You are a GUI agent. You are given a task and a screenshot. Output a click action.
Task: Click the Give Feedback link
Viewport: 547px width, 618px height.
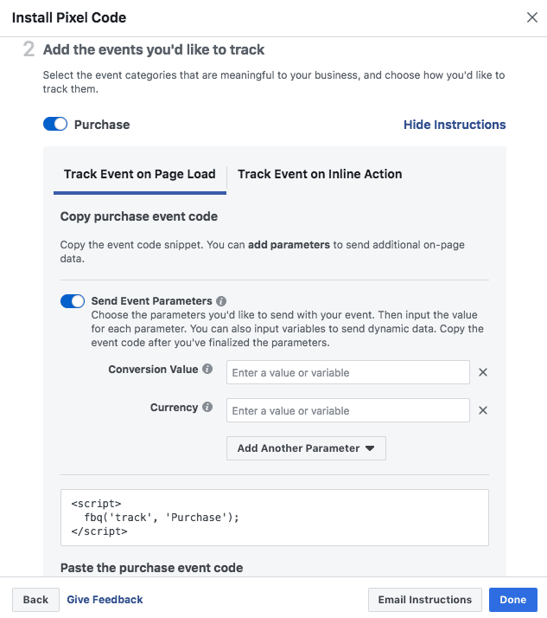105,600
